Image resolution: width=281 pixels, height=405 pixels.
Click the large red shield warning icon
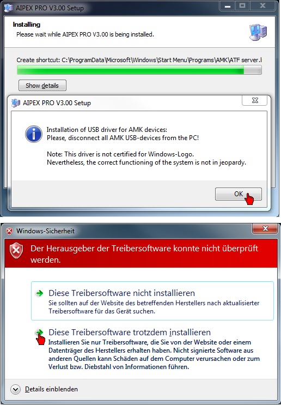[16, 251]
